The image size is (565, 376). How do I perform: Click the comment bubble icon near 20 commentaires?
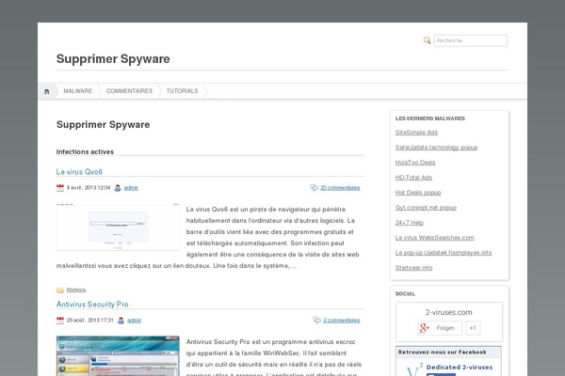[x=314, y=187]
